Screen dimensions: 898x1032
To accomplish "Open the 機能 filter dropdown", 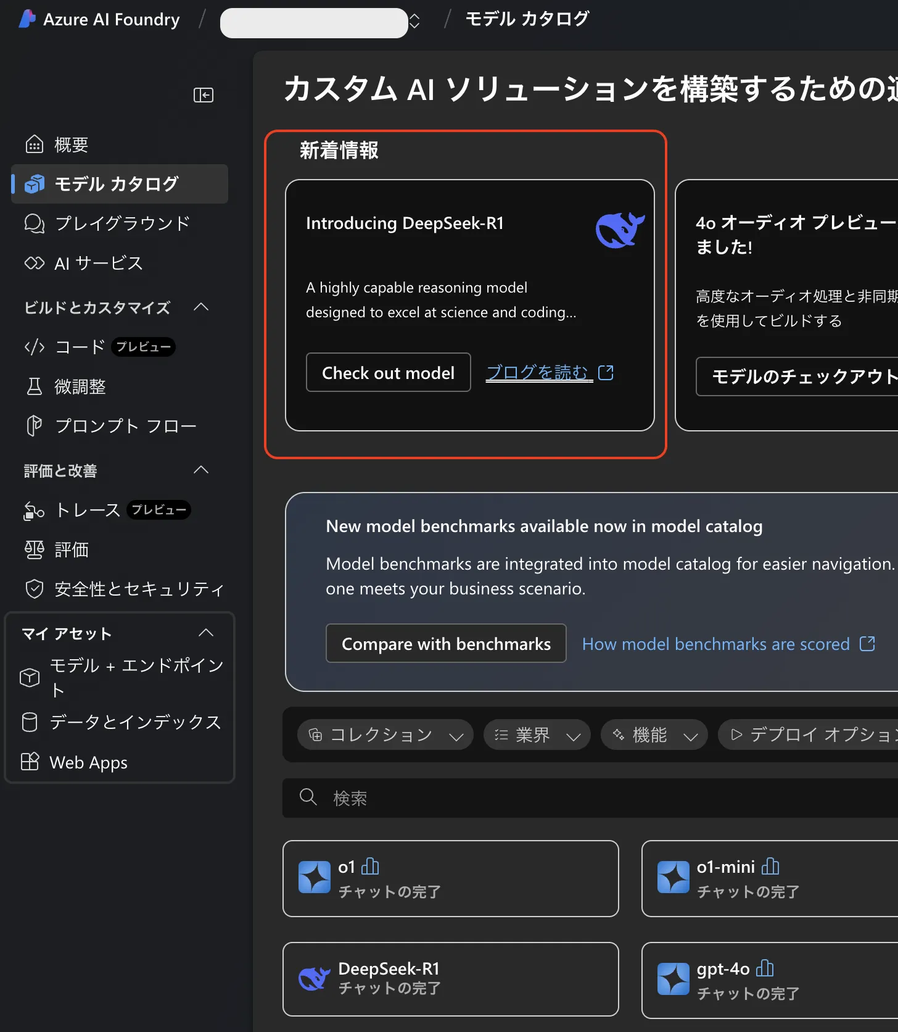I will coord(654,734).
